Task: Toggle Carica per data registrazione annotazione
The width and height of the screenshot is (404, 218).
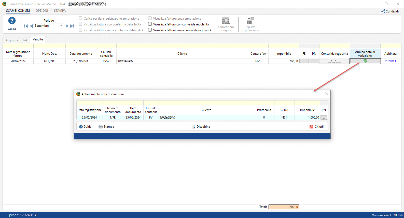Action: click(80, 18)
